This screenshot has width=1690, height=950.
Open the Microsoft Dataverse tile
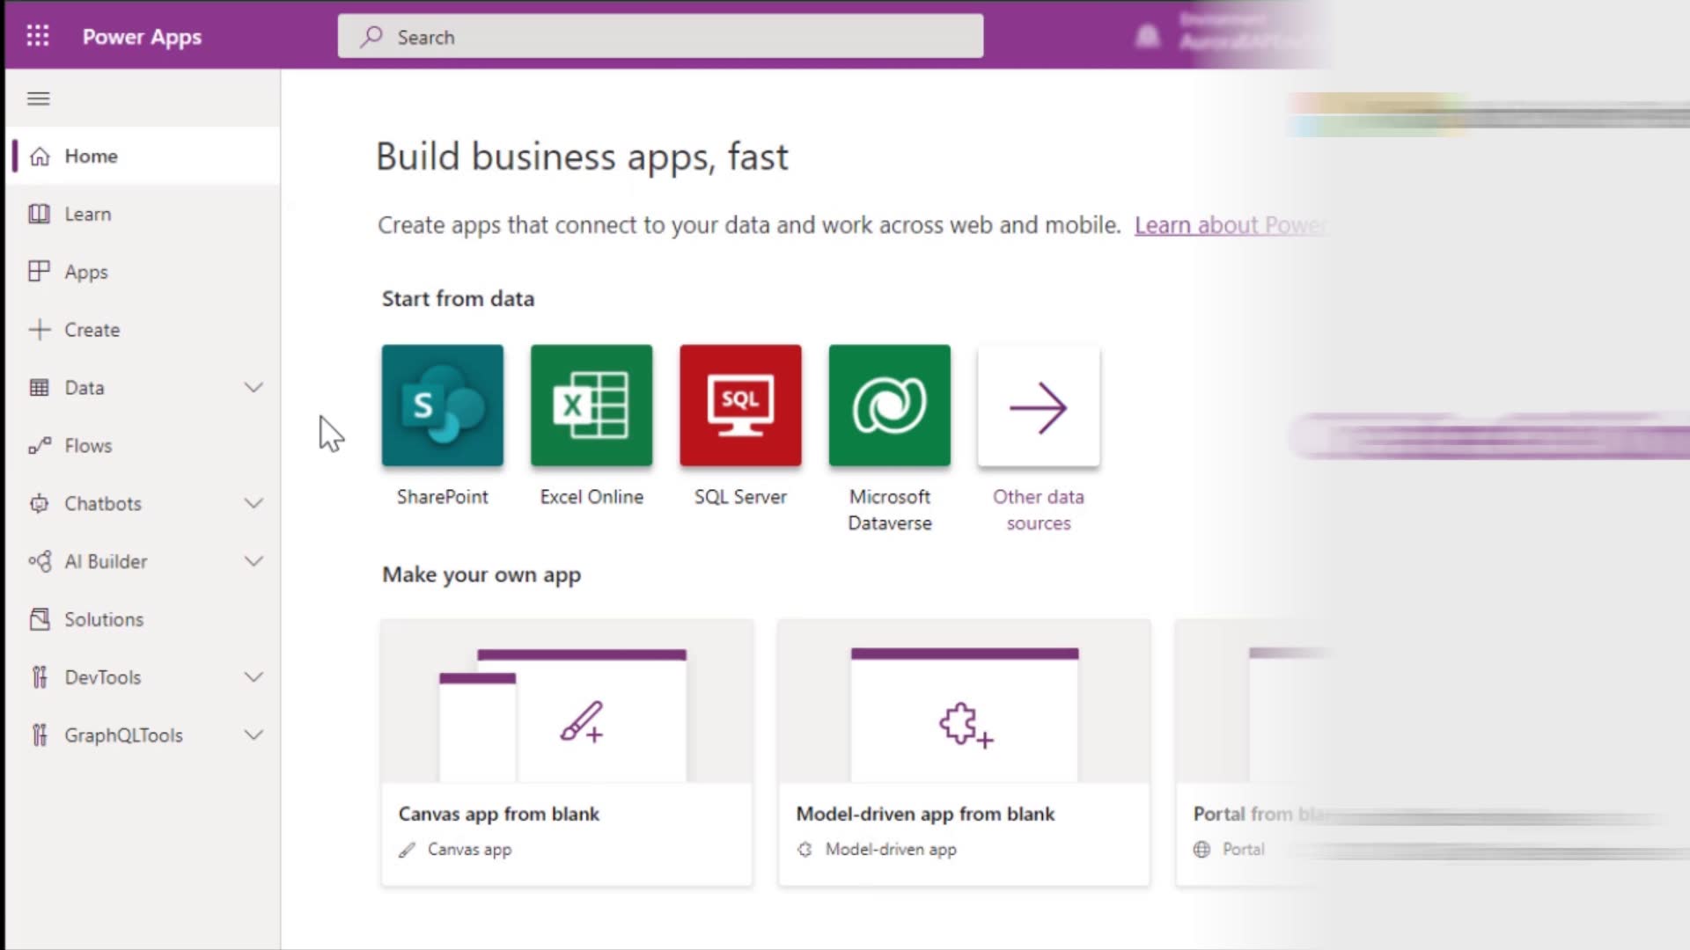[x=889, y=406]
